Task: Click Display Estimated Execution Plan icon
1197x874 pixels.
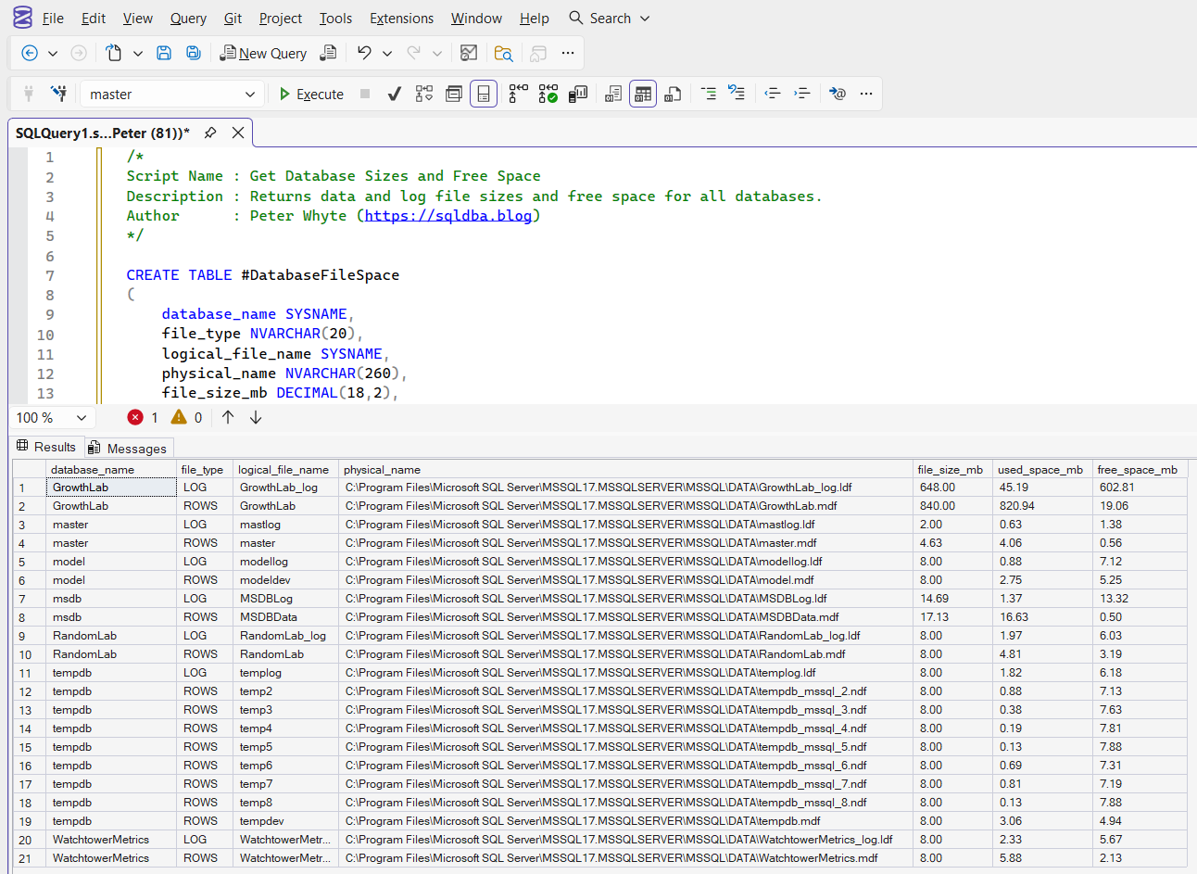Action: tap(424, 94)
